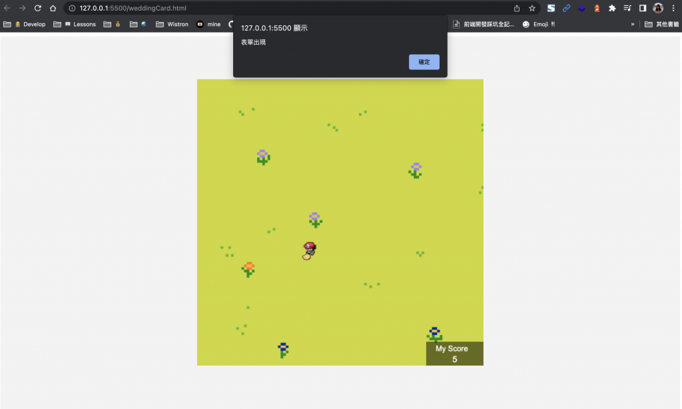Open the Develop bookmarks folder
The height and width of the screenshot is (409, 682).
(25, 25)
